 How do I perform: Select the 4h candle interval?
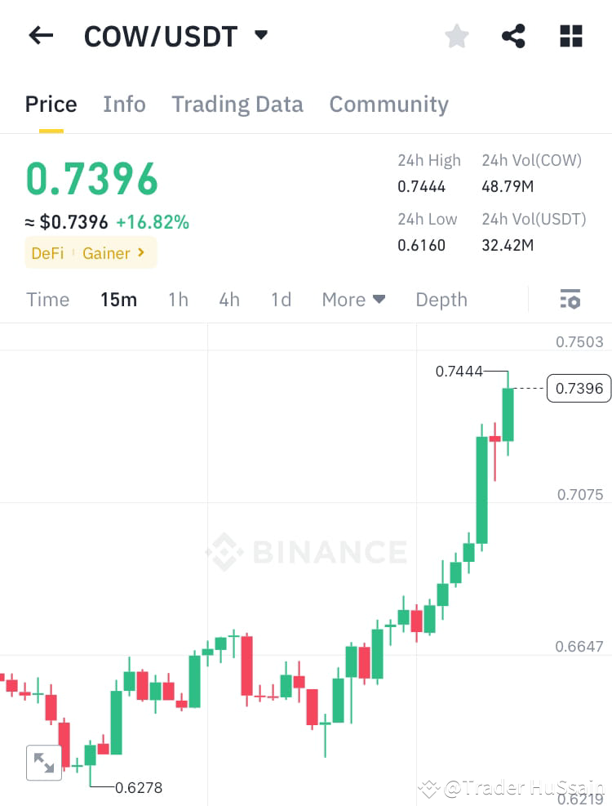pos(228,299)
